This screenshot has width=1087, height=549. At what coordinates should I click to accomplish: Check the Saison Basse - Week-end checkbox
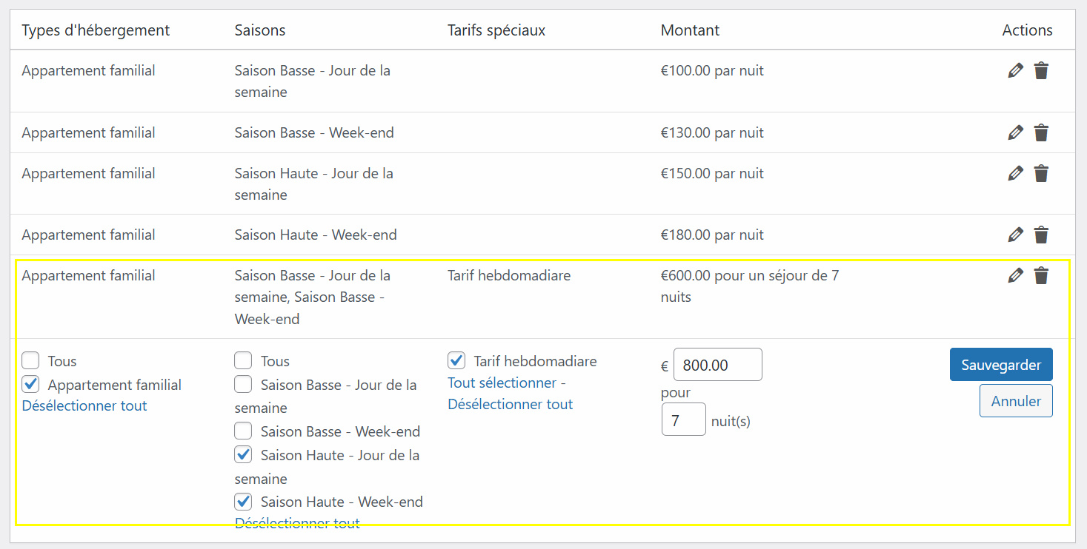(x=243, y=431)
